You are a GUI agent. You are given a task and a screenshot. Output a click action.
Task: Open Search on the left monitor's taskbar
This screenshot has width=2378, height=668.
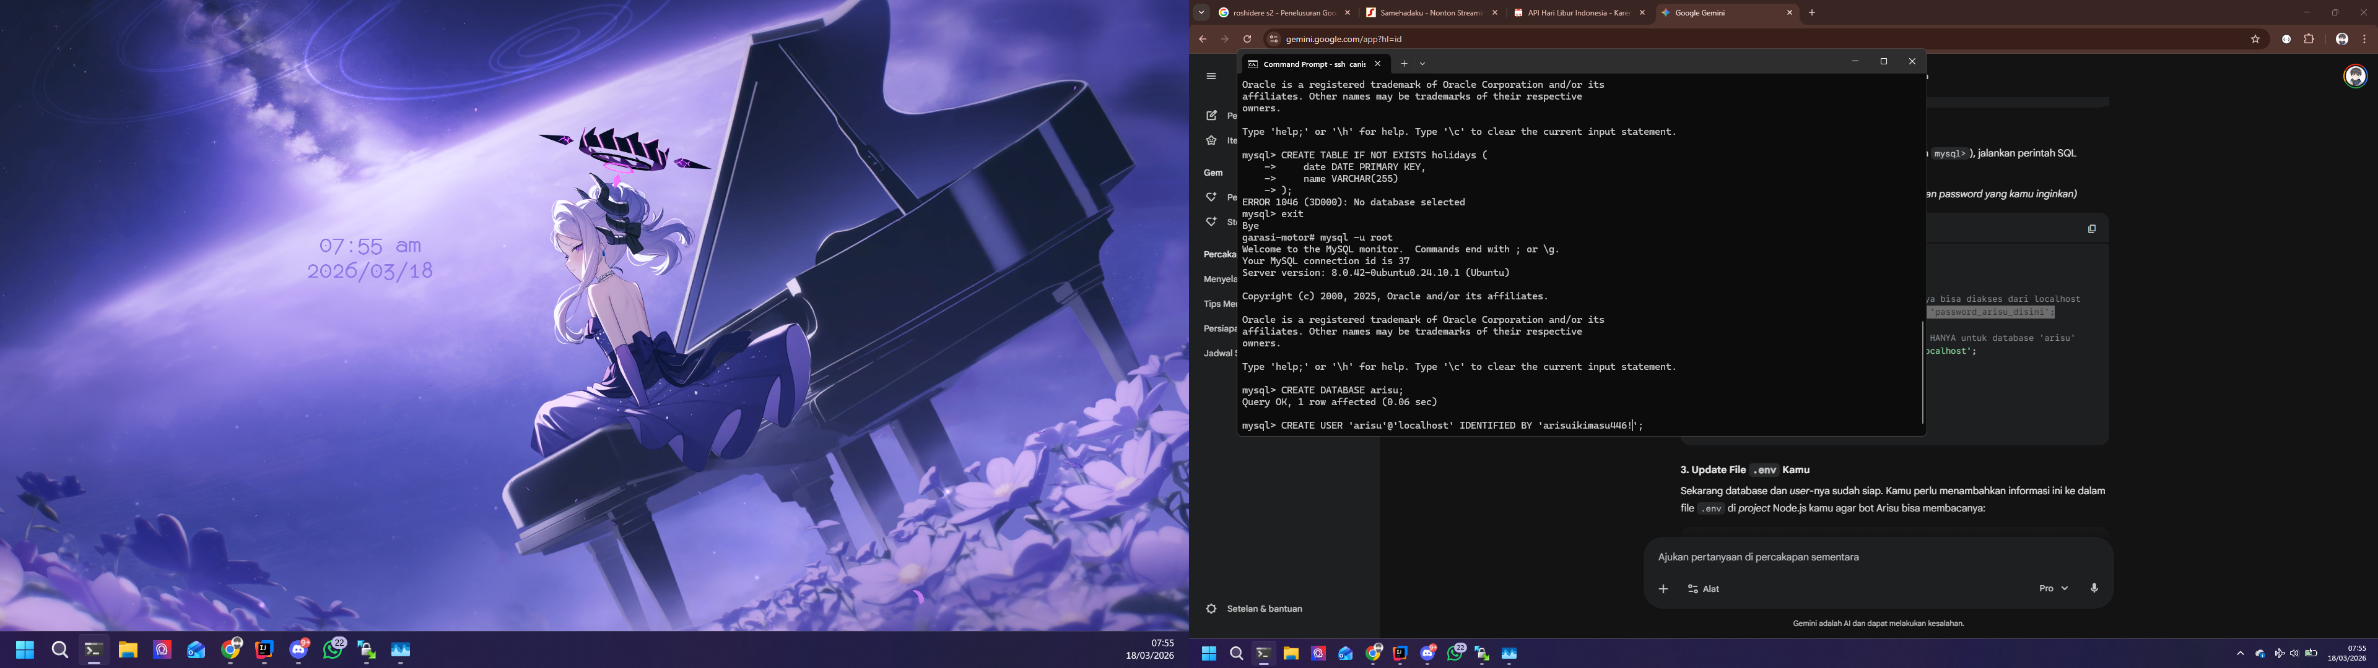click(60, 649)
